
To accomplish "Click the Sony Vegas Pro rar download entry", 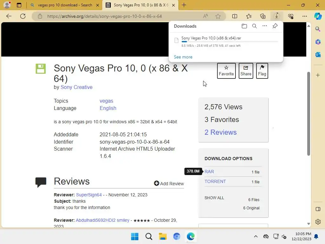I will [x=226, y=42].
